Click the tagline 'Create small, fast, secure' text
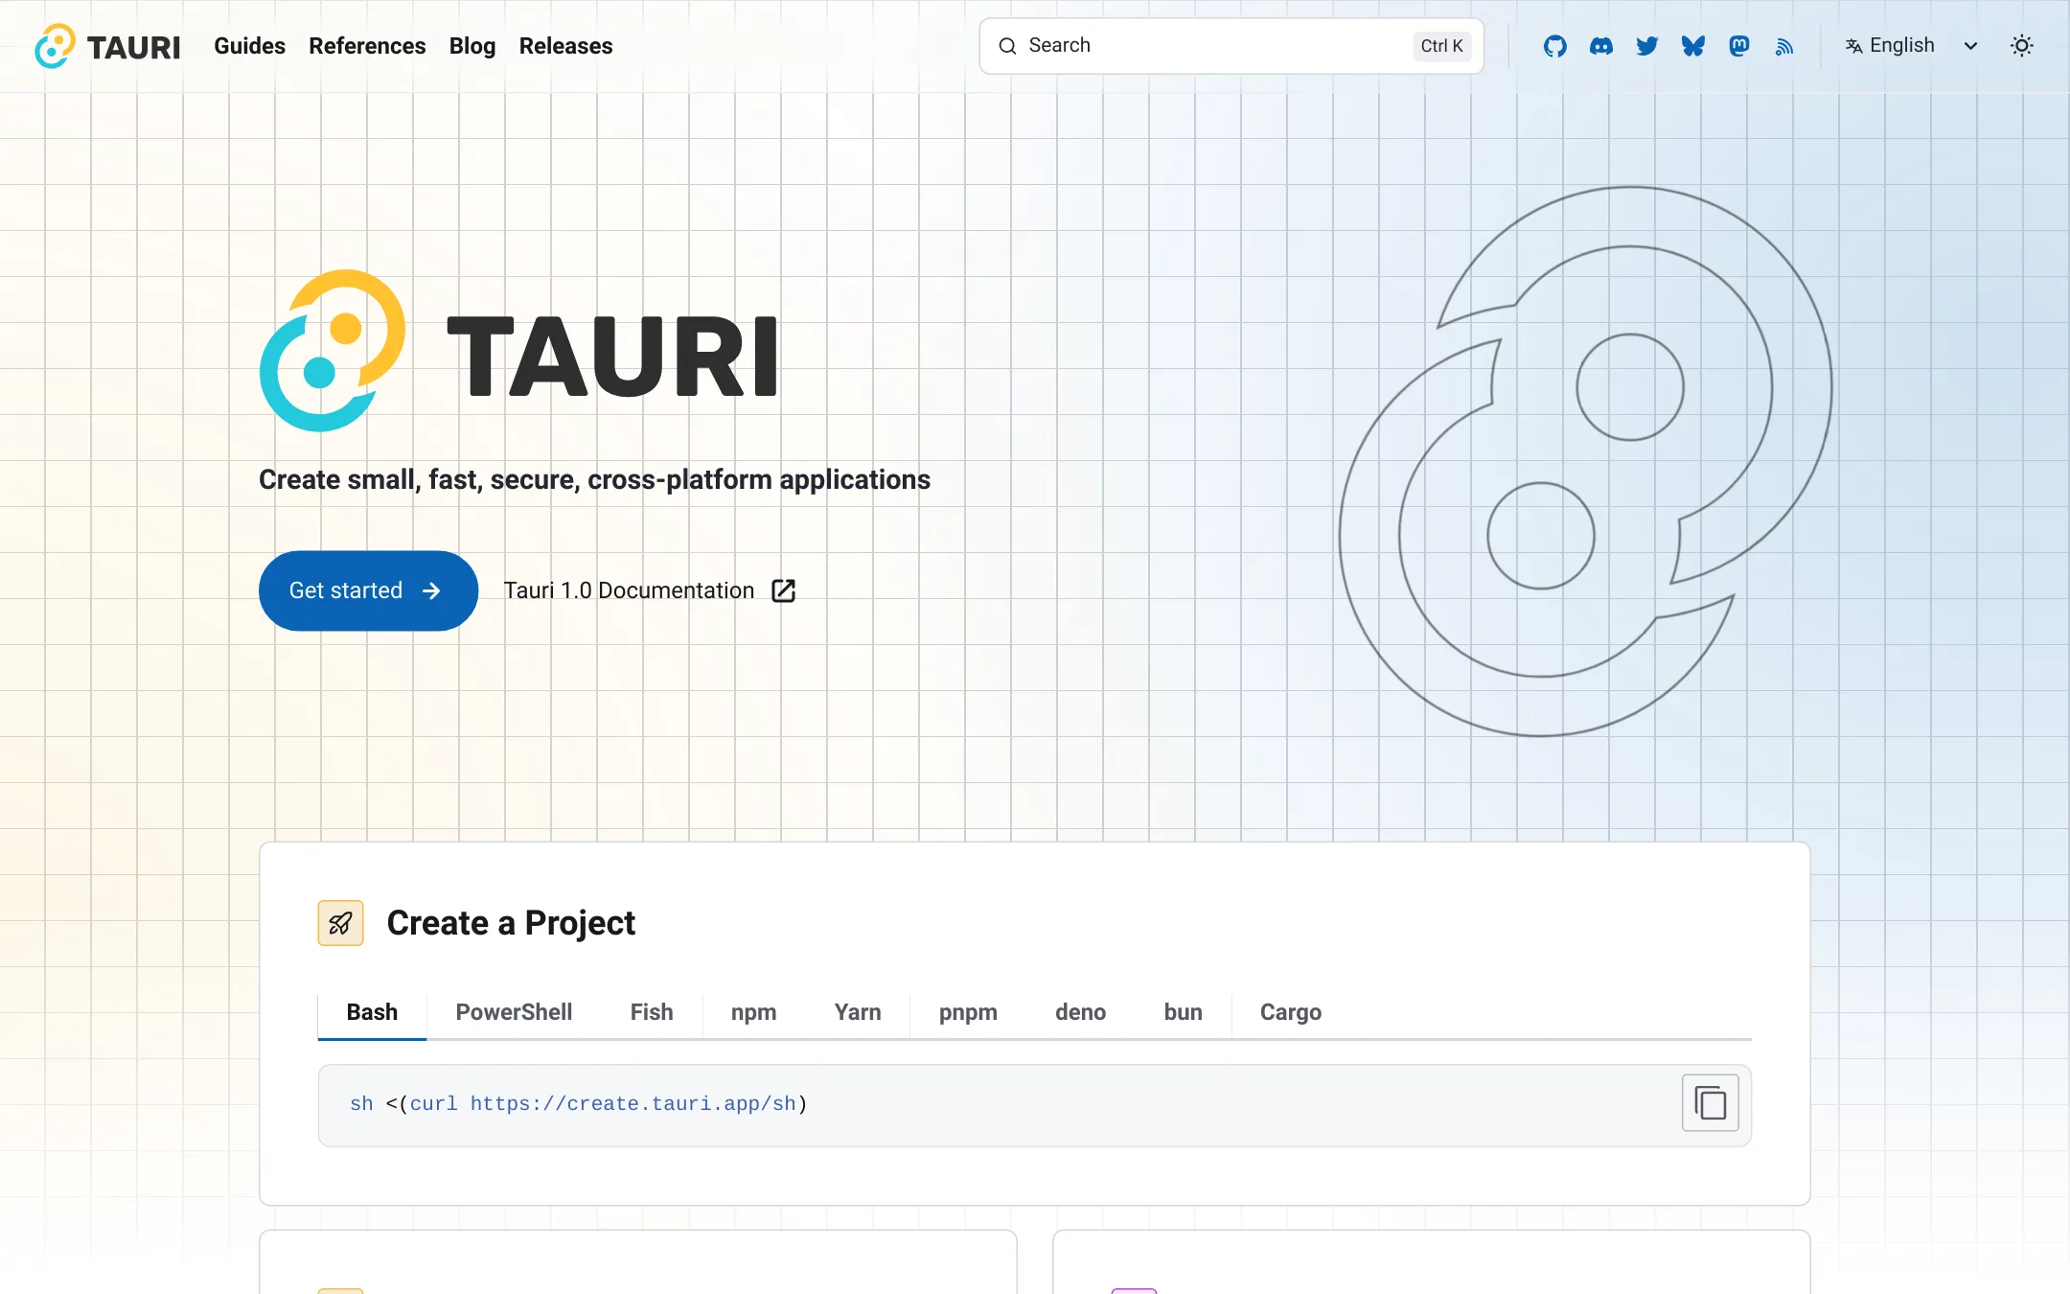The image size is (2070, 1294). tap(594, 479)
